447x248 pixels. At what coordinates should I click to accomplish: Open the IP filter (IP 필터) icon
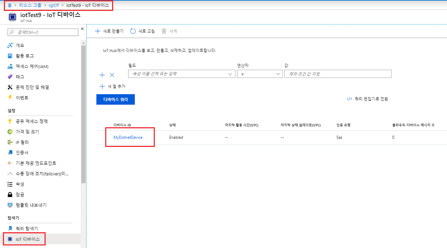(x=10, y=142)
